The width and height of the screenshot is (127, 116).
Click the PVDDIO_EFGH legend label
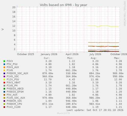point(15,92)
